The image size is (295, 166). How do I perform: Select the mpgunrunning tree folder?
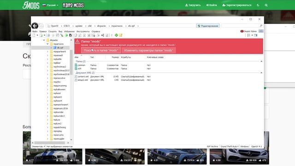pos(60,86)
